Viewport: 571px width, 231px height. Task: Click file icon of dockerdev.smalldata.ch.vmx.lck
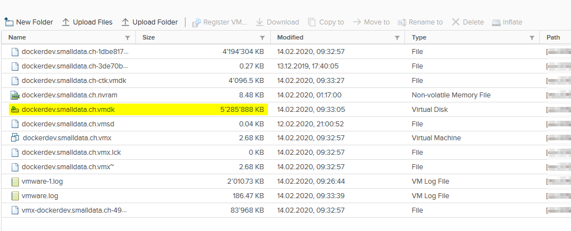tap(14, 153)
